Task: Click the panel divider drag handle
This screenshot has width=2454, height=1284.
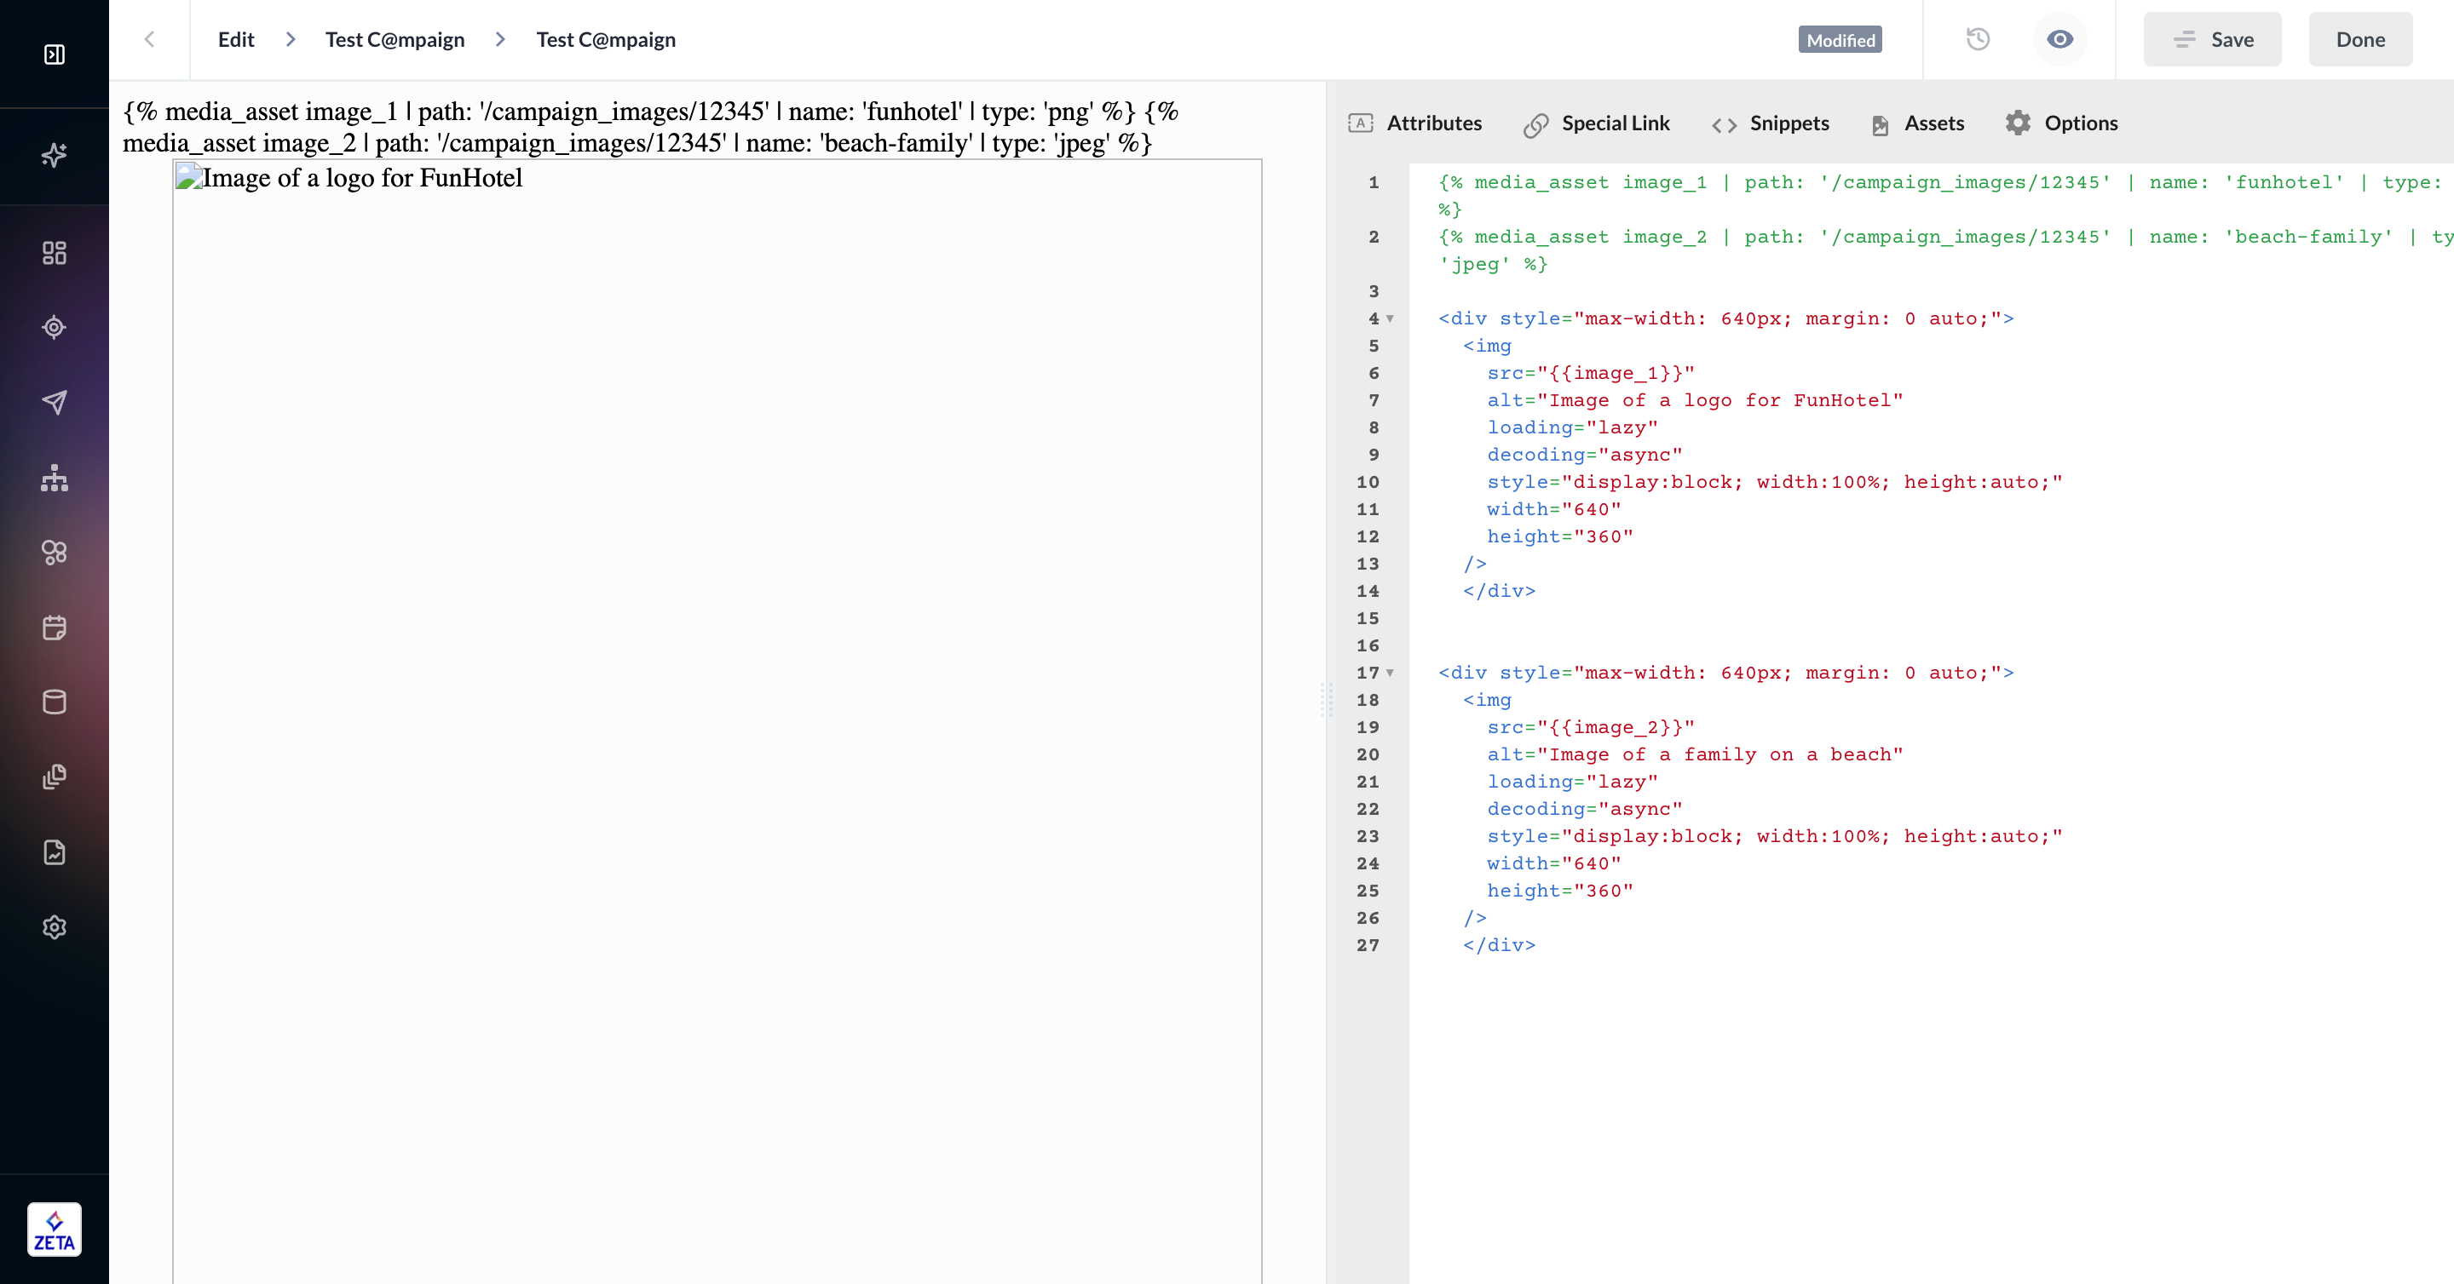Action: click(1326, 700)
